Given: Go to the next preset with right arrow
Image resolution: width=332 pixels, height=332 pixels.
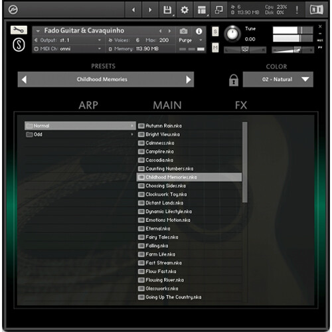Looking at the screenshot, I should point(189,80).
